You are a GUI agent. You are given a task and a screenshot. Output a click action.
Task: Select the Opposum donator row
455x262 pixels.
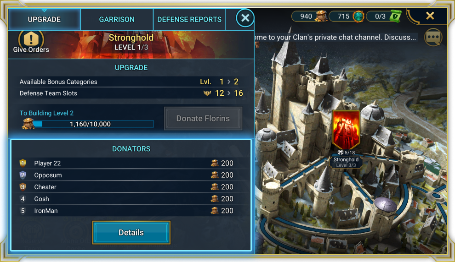coord(131,175)
